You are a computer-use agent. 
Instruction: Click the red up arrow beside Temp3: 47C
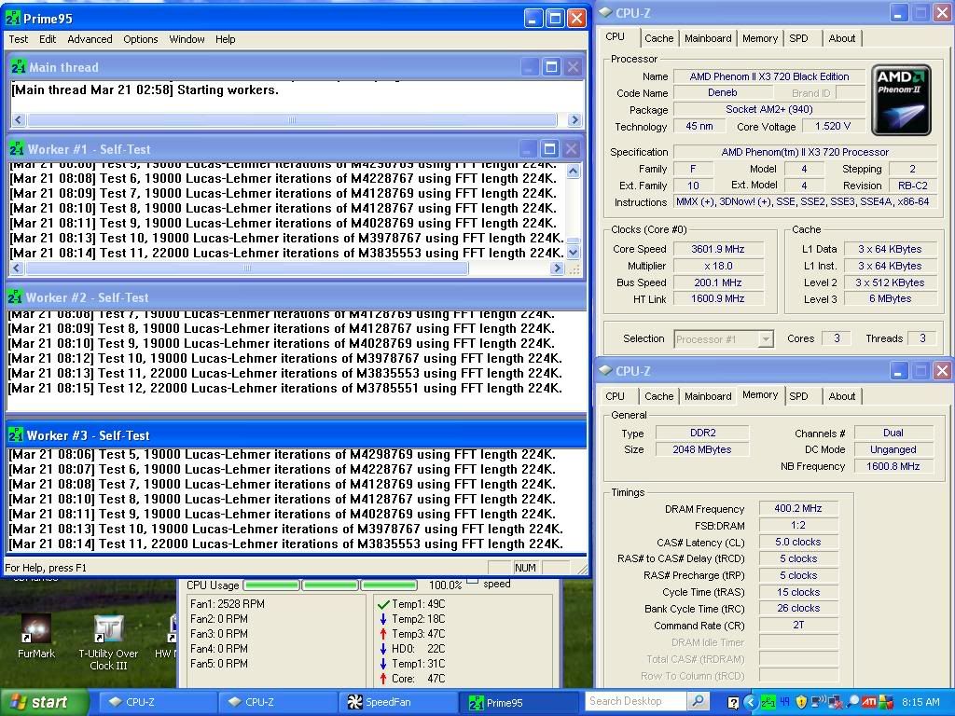383,634
